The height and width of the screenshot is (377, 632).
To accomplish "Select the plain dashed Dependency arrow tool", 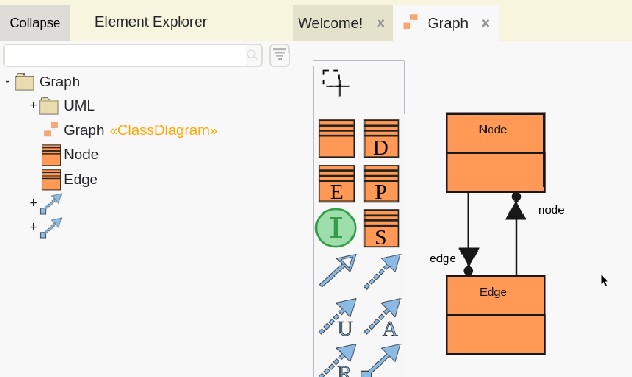I will tap(382, 271).
